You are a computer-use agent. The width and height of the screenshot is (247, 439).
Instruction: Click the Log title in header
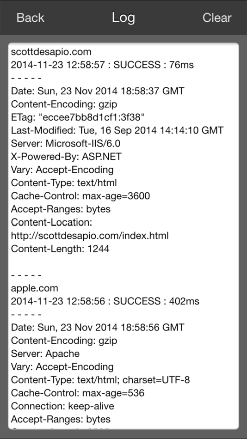[123, 18]
